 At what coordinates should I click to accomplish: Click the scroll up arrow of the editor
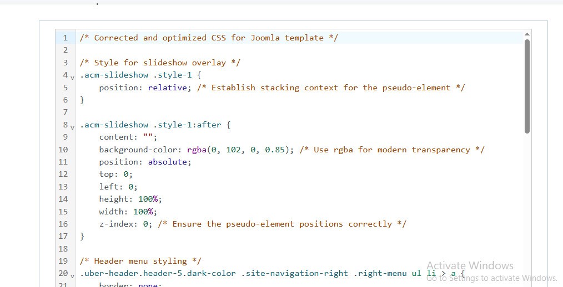527,34
